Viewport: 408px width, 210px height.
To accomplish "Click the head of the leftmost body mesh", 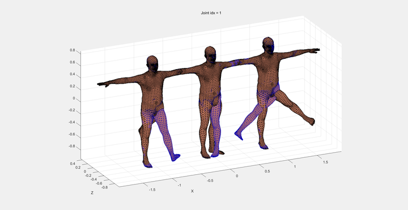I will 152,63.
